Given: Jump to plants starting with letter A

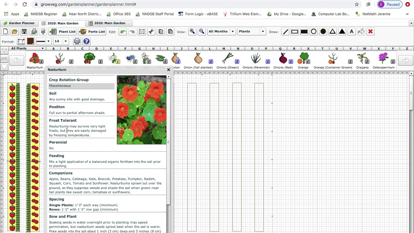Looking at the screenshot, I should (54, 49).
